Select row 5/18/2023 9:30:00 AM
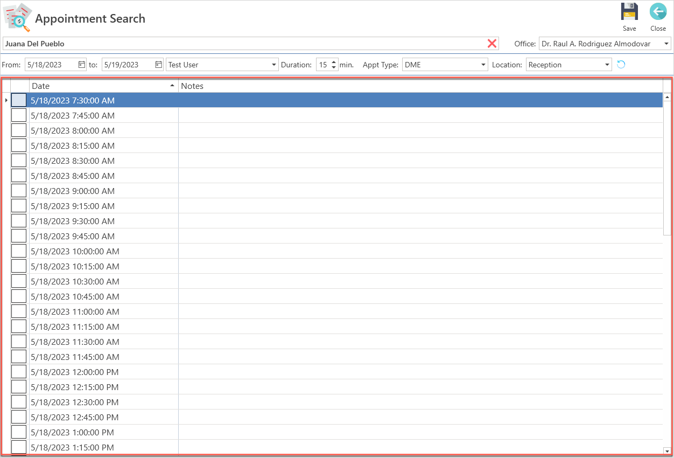The image size is (674, 458). 336,221
